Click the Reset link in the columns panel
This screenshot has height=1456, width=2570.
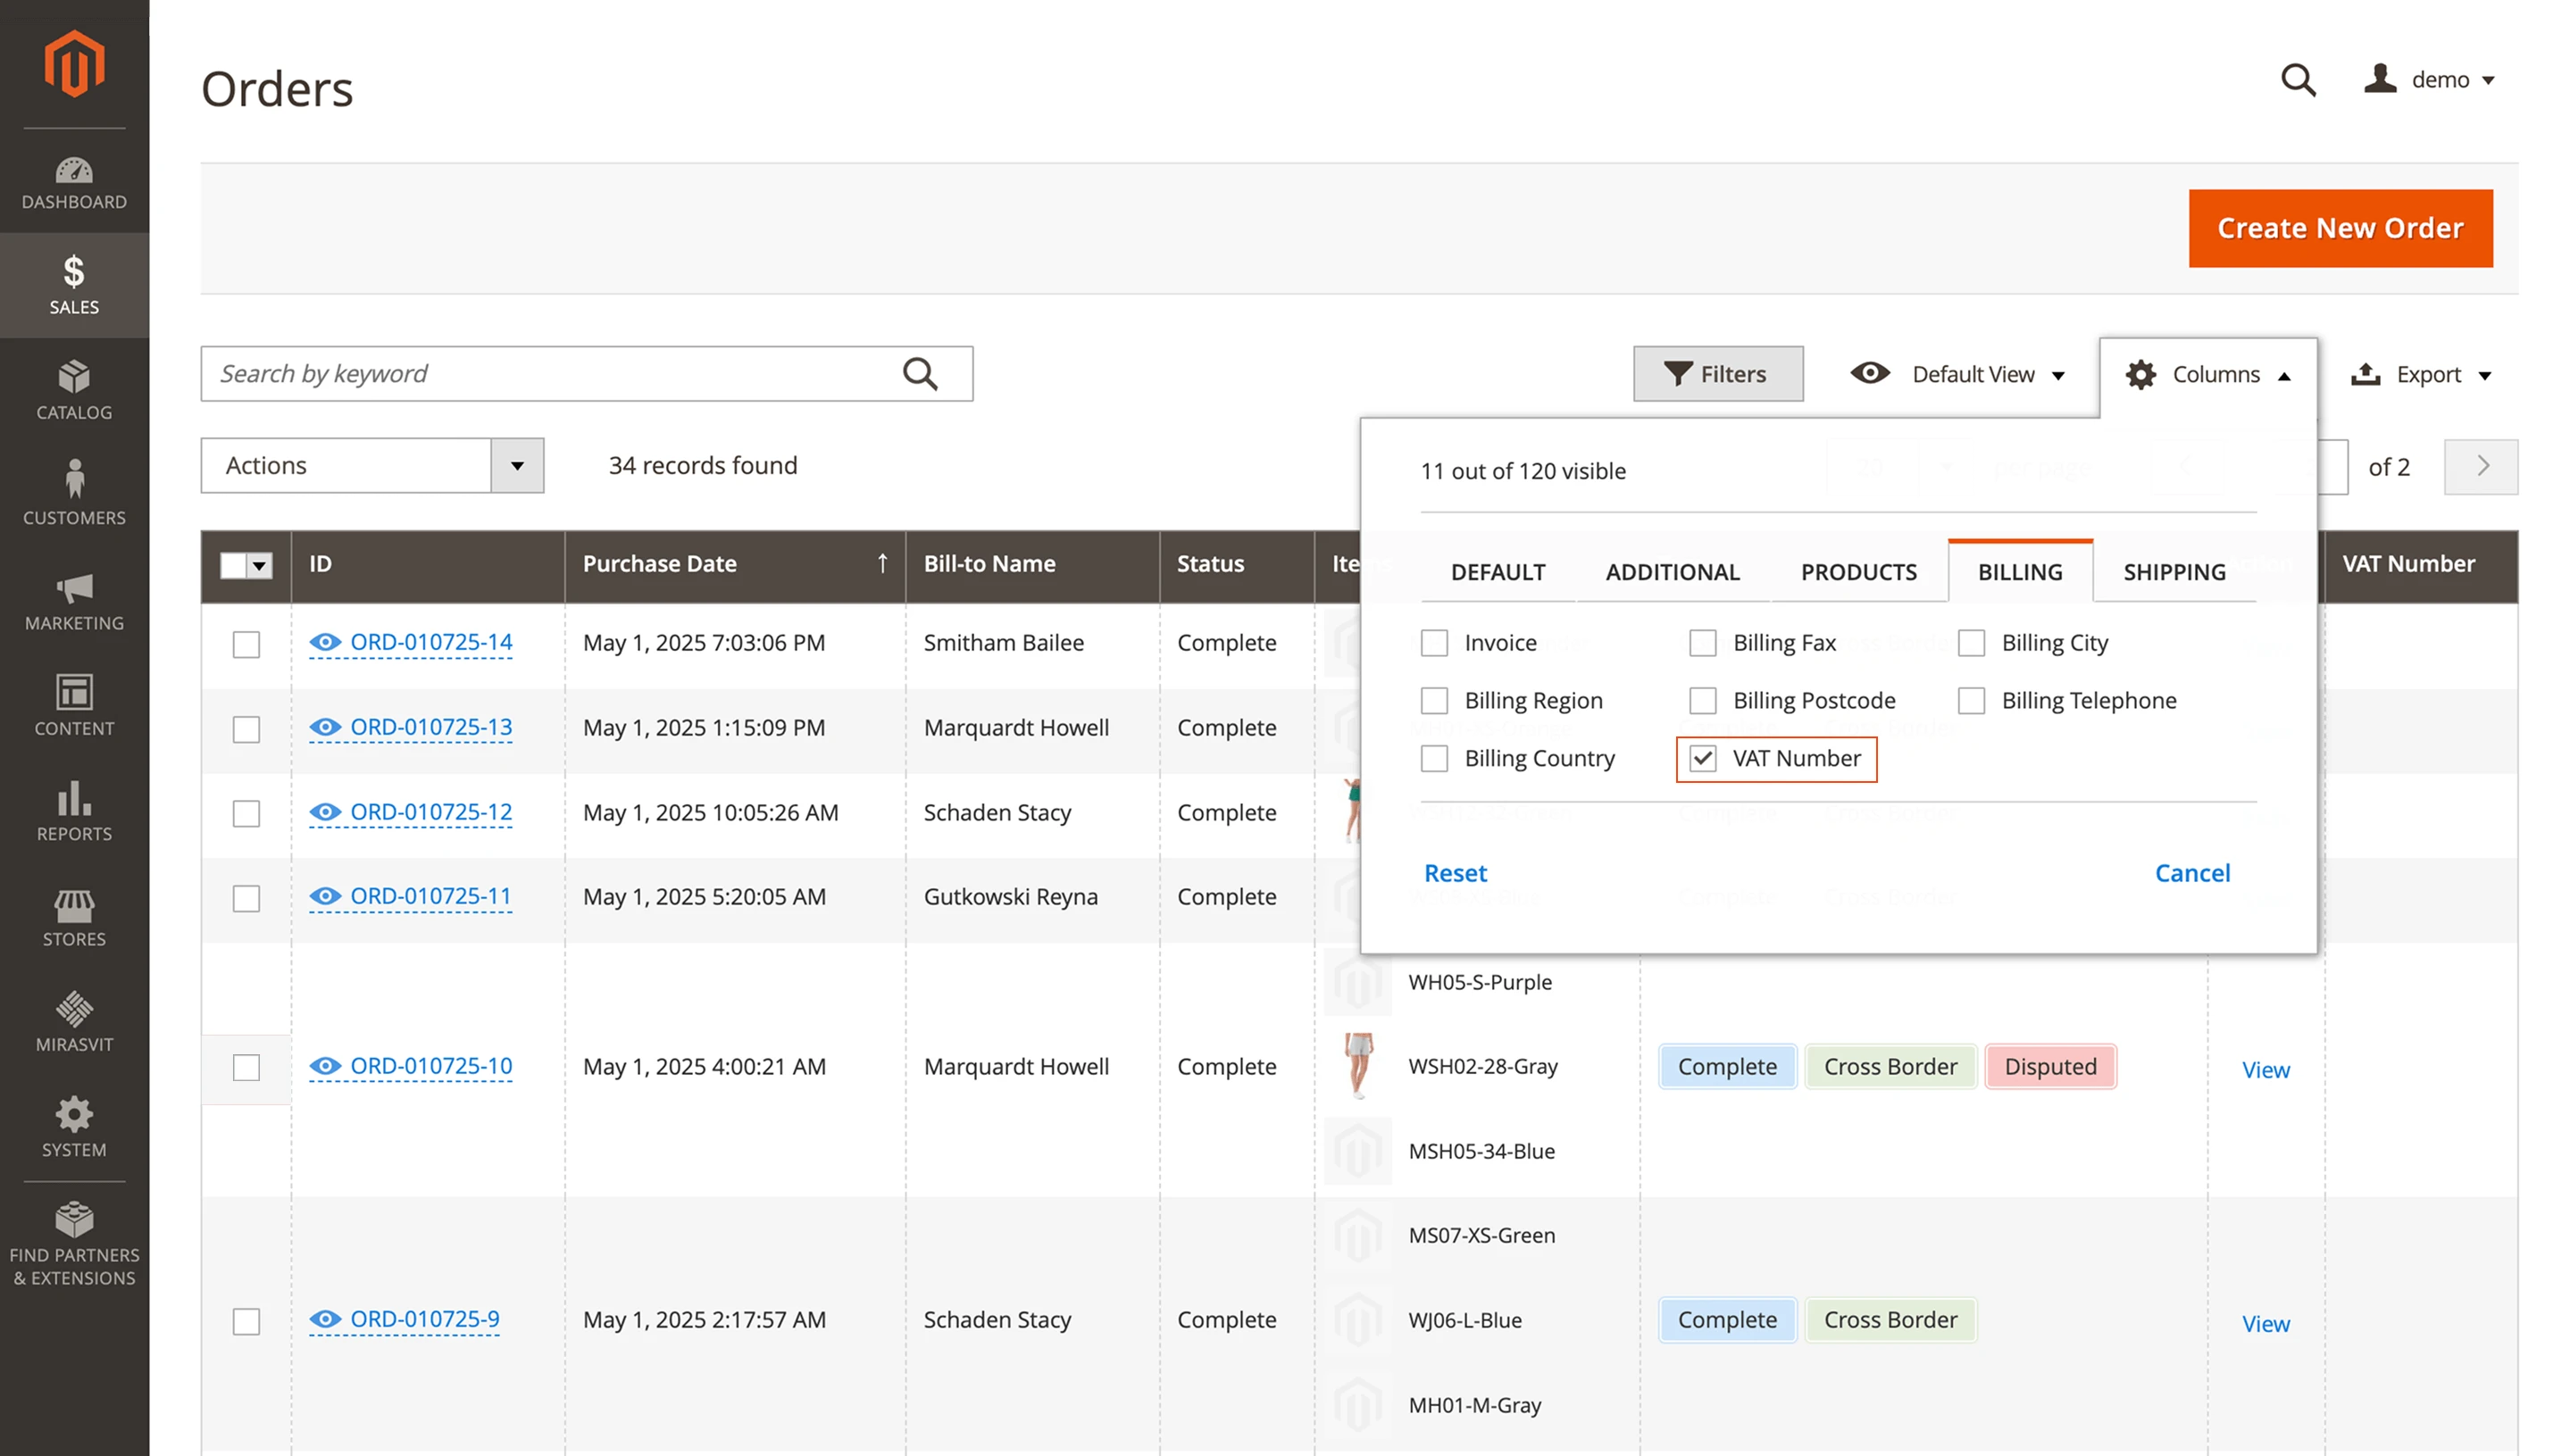1455,873
